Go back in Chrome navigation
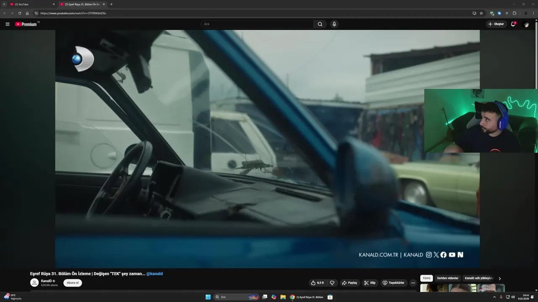 point(5,13)
